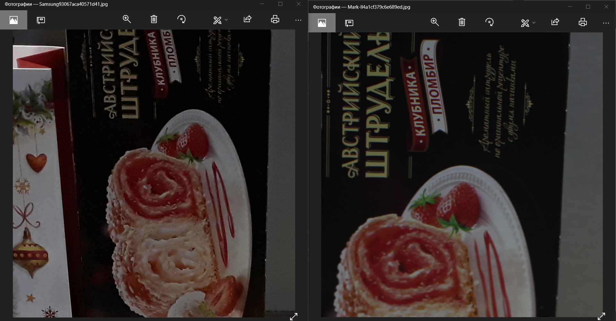
Task: Rotate the Mark-II photo
Action: pos(489,22)
